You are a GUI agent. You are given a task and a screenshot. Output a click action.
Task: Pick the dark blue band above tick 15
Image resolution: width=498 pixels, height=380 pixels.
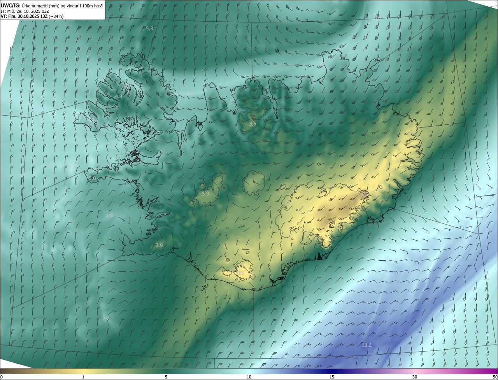click(x=332, y=371)
